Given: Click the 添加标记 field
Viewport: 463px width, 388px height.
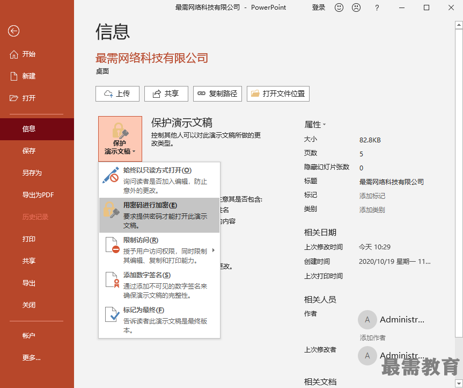Looking at the screenshot, I should pos(372,196).
